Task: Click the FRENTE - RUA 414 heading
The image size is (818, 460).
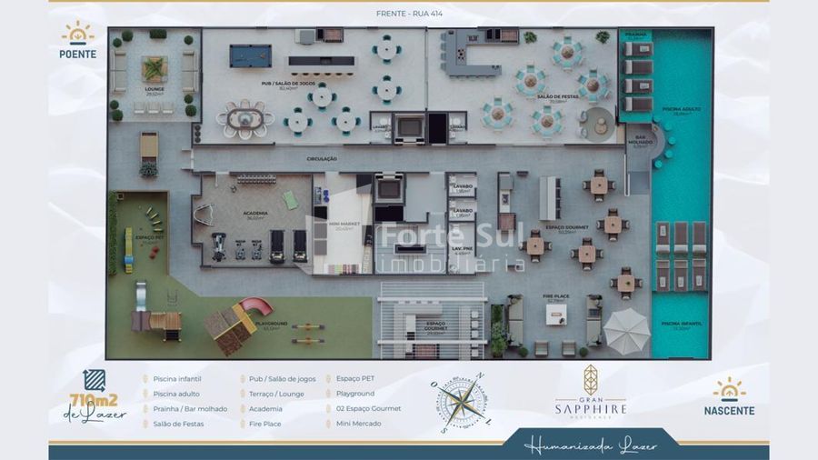Action: point(410,14)
